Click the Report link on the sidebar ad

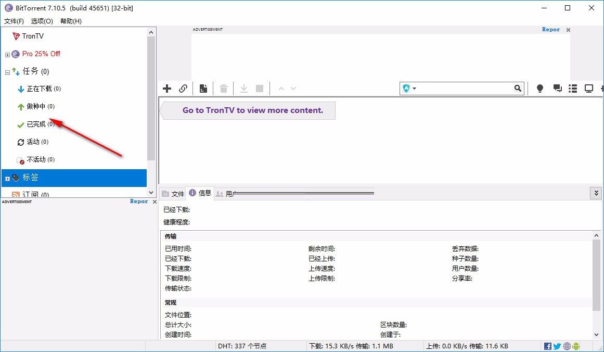point(139,201)
